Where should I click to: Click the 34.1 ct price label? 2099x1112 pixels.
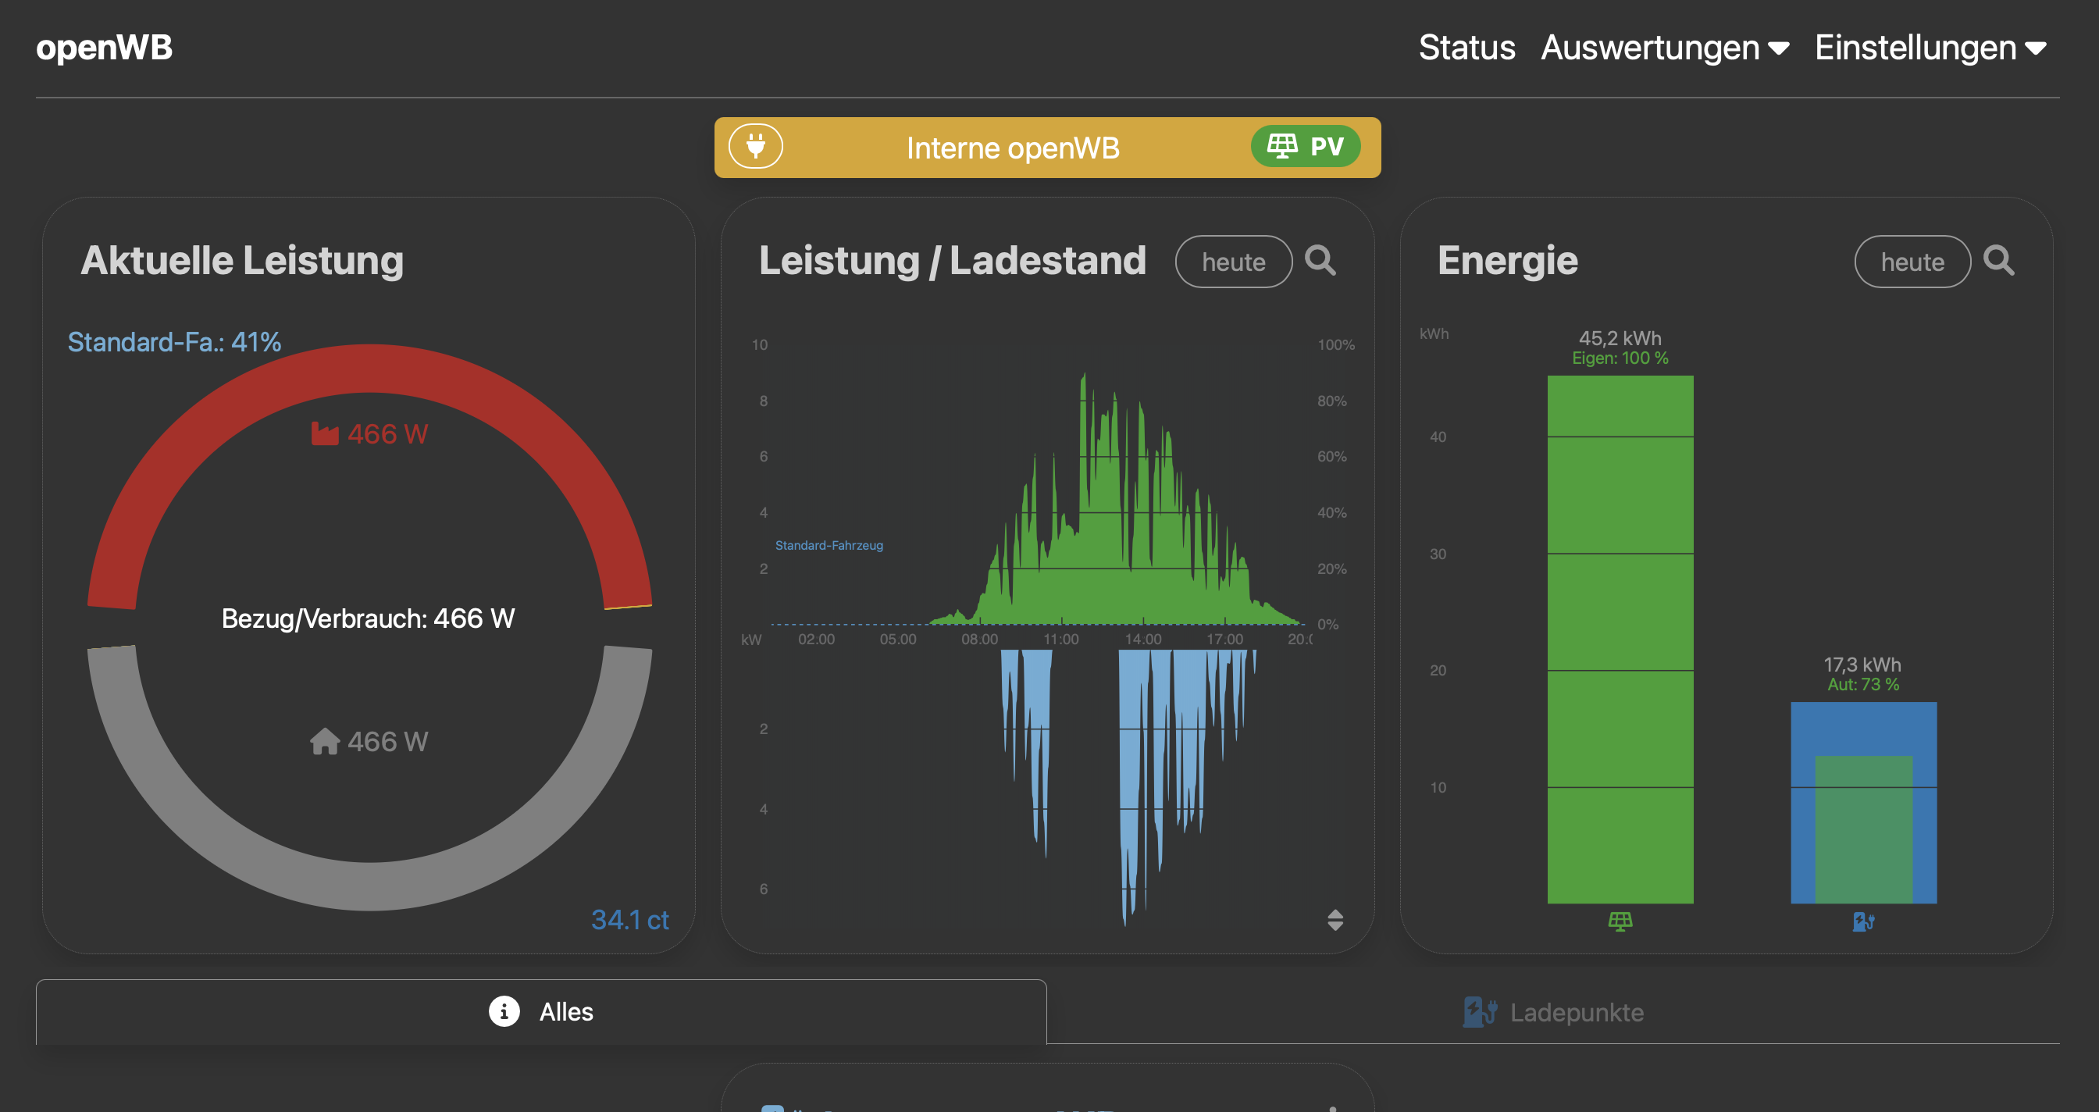click(x=629, y=920)
